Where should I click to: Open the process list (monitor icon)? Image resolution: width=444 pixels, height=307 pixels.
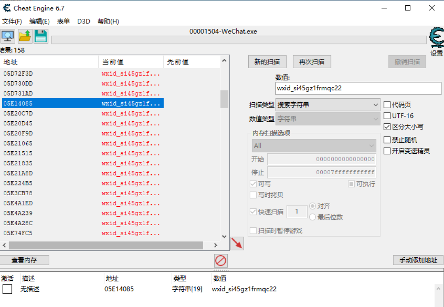point(8,36)
